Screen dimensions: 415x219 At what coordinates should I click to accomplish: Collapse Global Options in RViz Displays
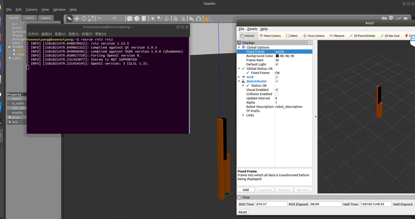(239, 47)
